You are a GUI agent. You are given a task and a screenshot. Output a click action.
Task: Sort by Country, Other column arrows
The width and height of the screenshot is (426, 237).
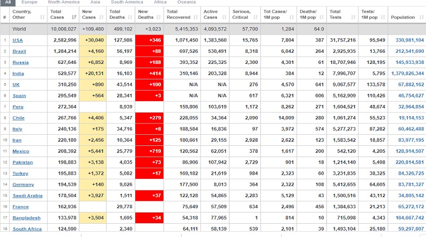pyautogui.click(x=42, y=17)
